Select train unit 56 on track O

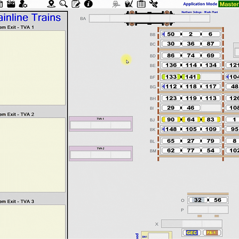(x=218, y=200)
